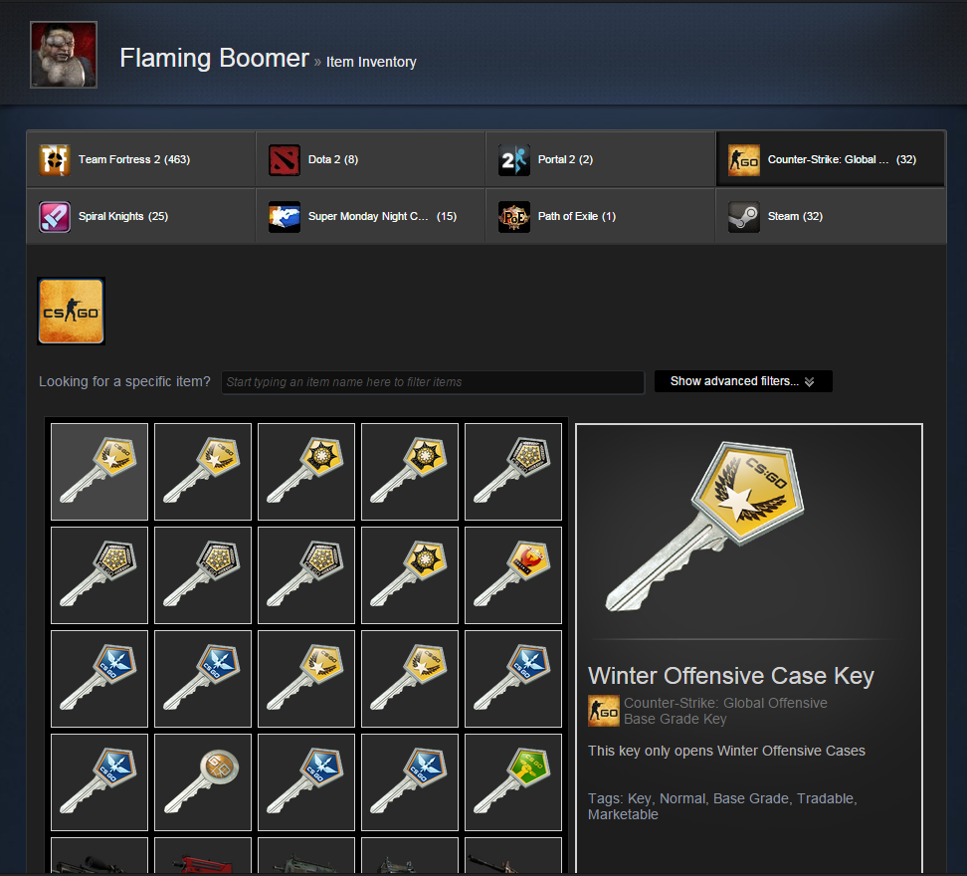967x876 pixels.
Task: Select the first Winter Offensive key item
Action: pos(99,471)
